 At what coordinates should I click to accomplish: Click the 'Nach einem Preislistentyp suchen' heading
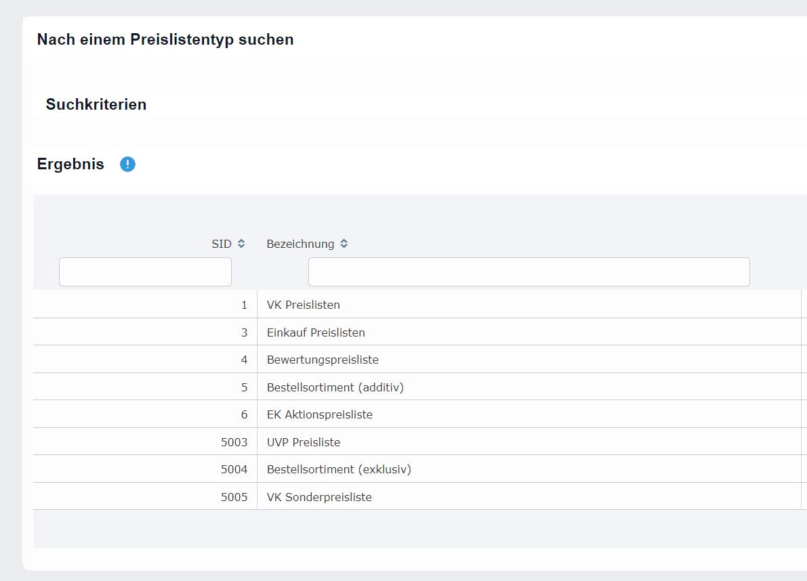tap(165, 39)
